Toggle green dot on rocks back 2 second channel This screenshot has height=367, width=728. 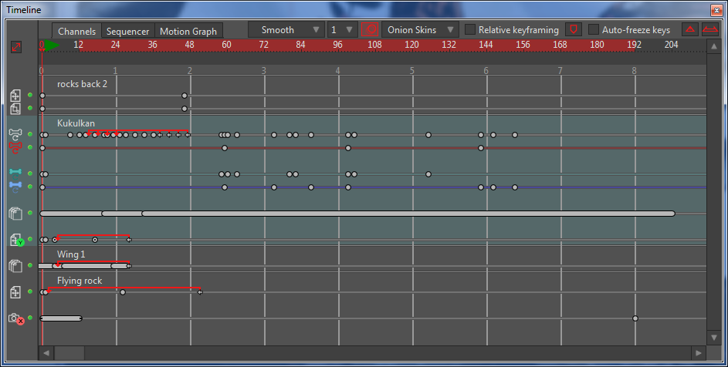point(30,108)
